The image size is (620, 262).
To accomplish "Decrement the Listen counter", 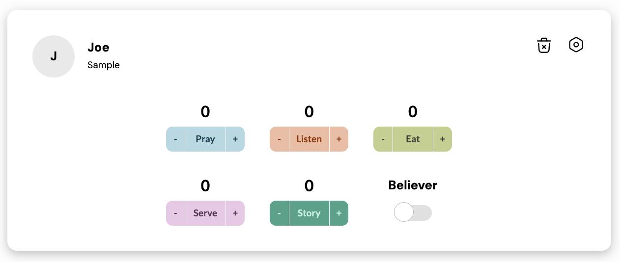I will point(279,139).
